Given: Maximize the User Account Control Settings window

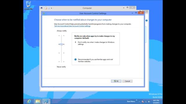Looking at the screenshot, I should [x=136, y=13].
